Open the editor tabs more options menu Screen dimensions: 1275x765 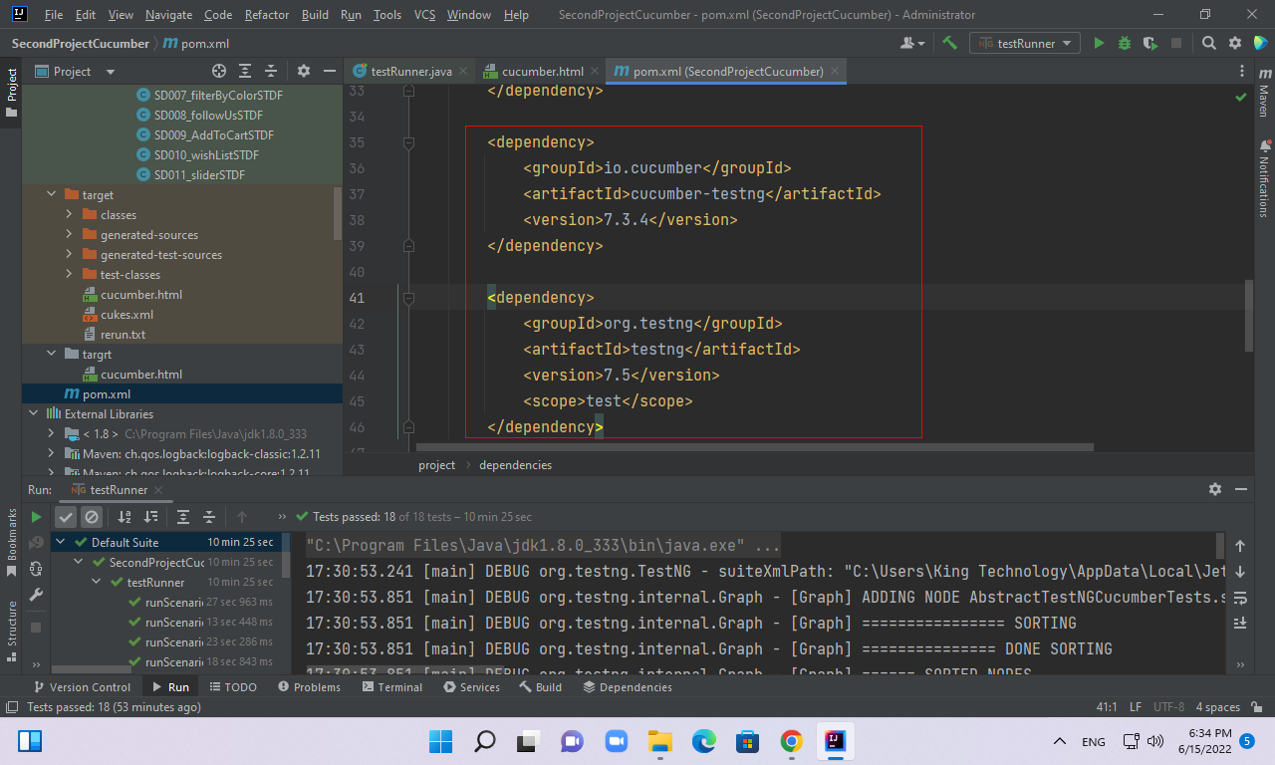point(1241,71)
